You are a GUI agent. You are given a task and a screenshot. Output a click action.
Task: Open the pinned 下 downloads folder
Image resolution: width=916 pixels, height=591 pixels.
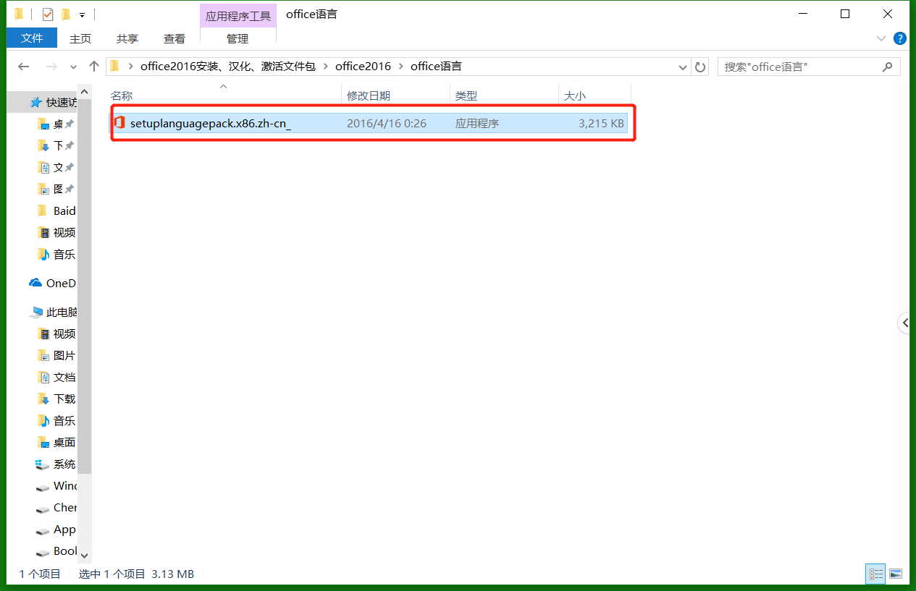56,146
